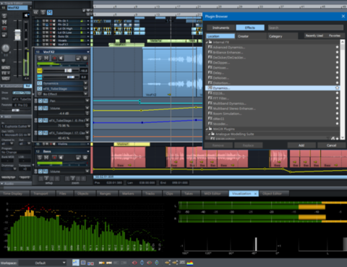The height and width of the screenshot is (267, 347).
Task: Toggle the Dynamics insert power button
Action: [40, 83]
